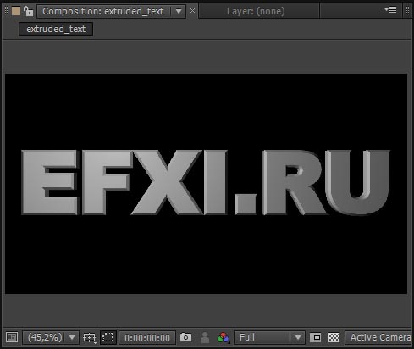Image resolution: width=414 pixels, height=349 pixels.
Task: Open grid and guide options icon
Action: (x=90, y=338)
